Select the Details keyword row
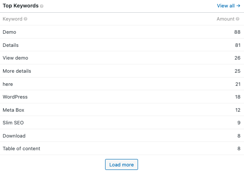Screen dimensions: 244x173 122,45
